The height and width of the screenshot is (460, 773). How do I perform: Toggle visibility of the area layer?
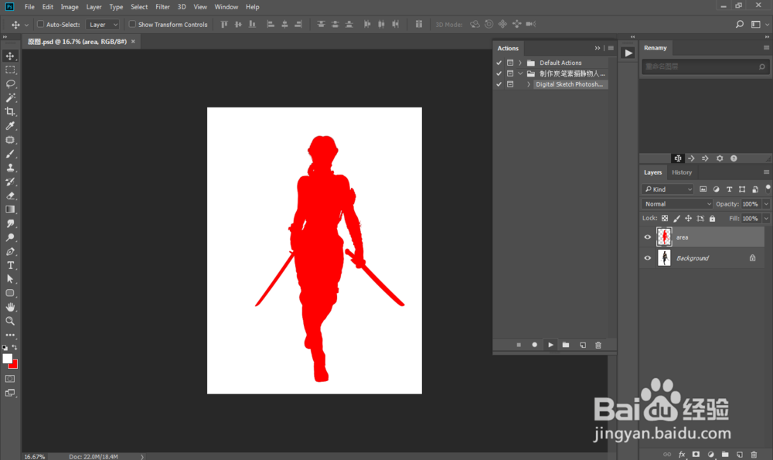point(647,237)
